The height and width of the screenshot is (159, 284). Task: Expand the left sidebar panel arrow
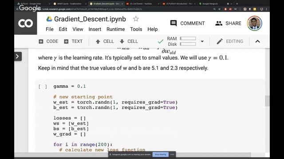(x=18, y=57)
